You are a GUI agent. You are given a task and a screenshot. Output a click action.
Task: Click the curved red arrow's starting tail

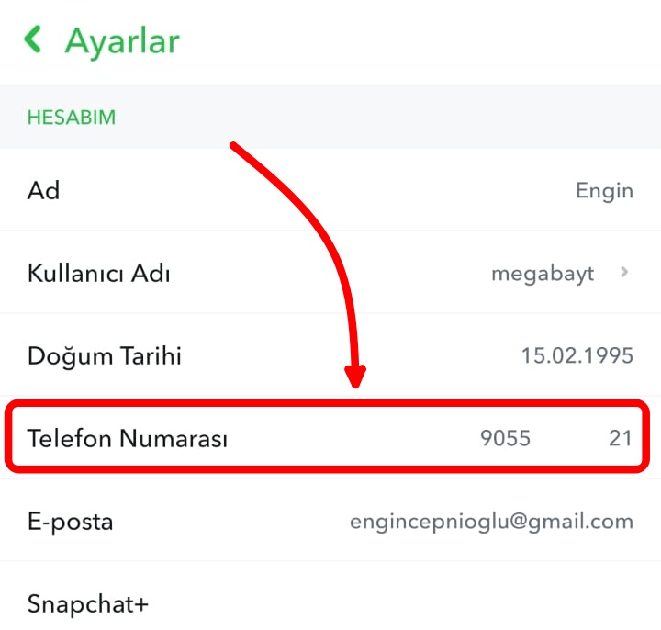coord(235,147)
